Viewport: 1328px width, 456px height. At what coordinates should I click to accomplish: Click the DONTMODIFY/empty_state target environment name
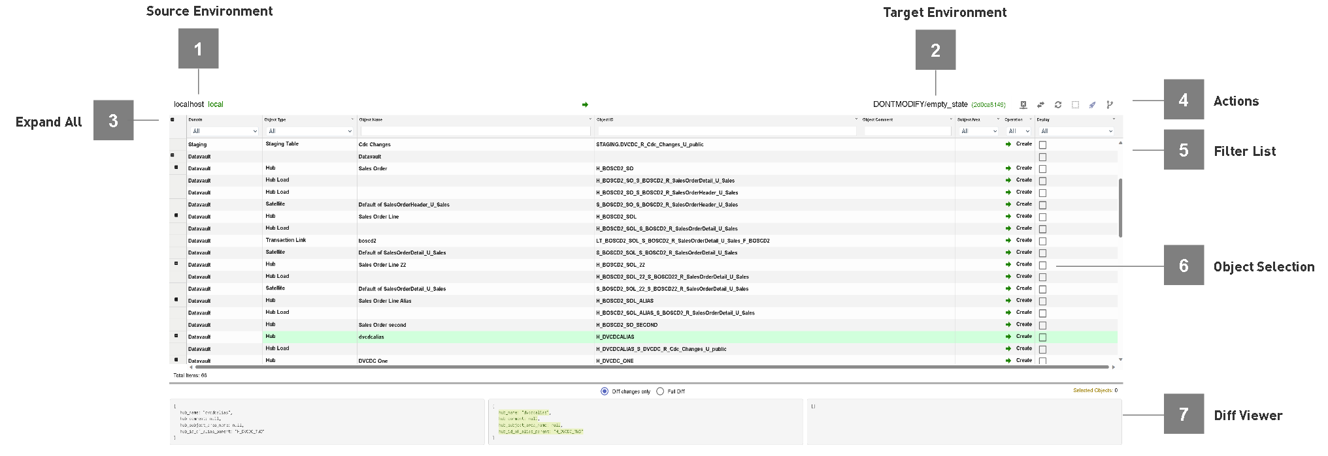point(920,104)
